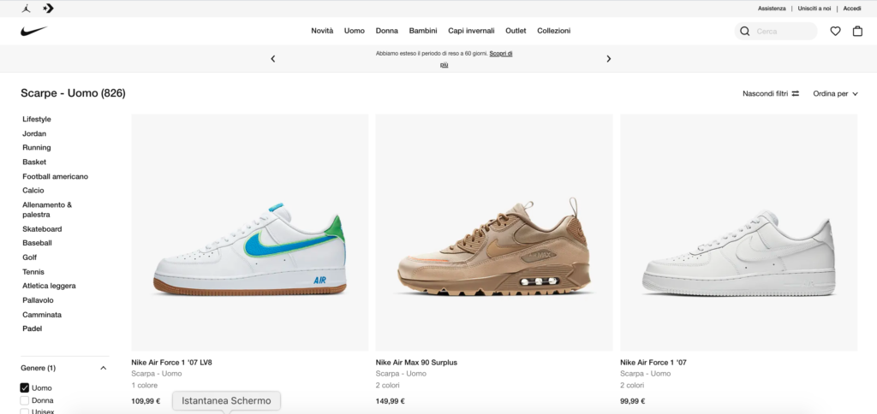The width and height of the screenshot is (877, 414).
Task: Open the Jordan brand logo link
Action: [26, 9]
